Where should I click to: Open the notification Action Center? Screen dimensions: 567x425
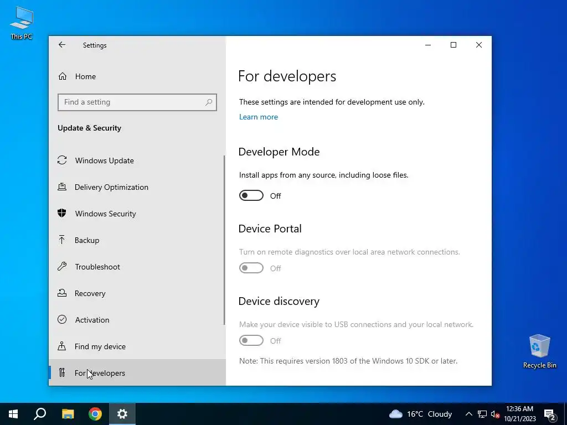coord(549,414)
